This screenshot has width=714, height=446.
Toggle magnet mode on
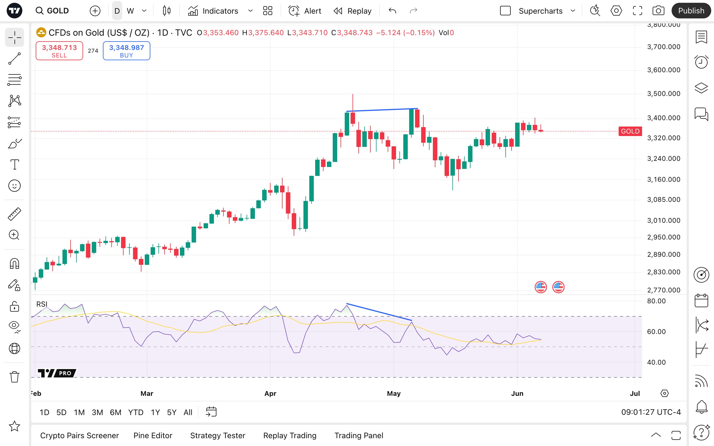tap(14, 263)
